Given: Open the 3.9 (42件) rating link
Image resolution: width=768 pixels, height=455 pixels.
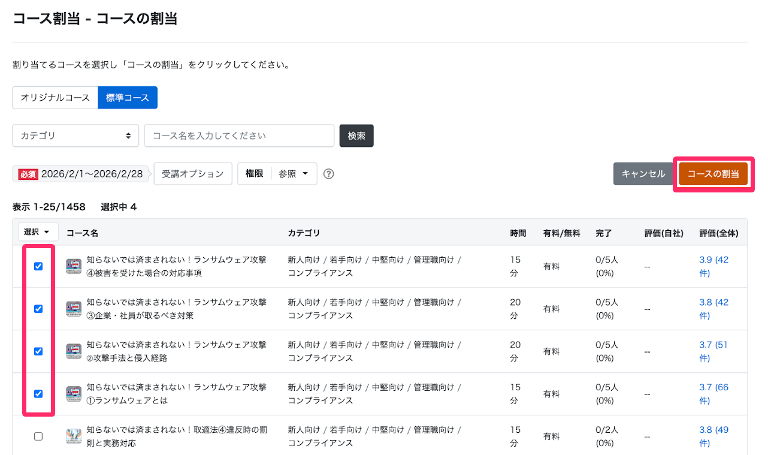Looking at the screenshot, I should 714,266.
